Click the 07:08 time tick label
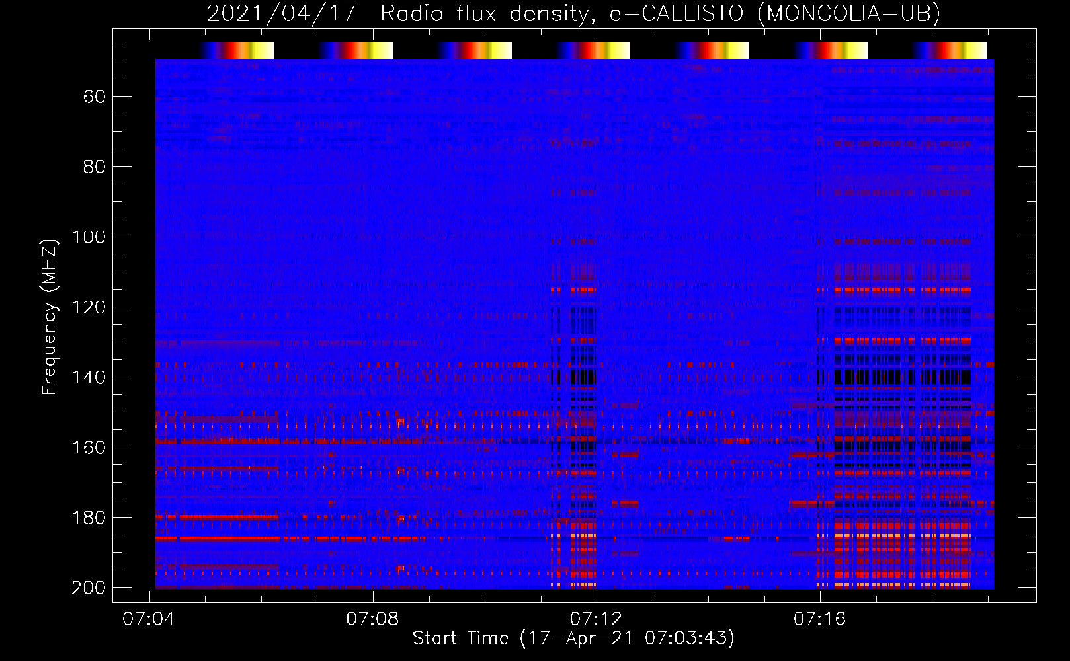This screenshot has height=661, width=1070. pos(373,619)
